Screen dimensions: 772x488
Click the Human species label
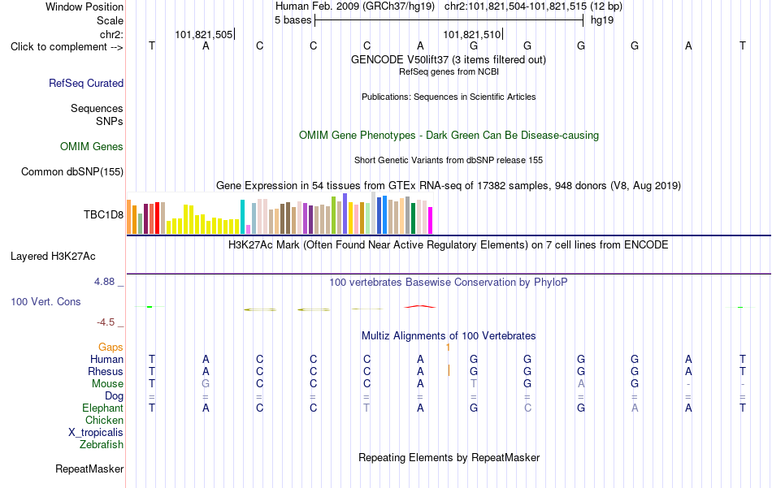coord(106,359)
